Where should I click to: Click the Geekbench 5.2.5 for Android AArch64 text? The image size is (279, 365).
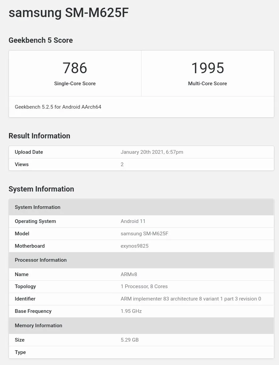tap(58, 107)
